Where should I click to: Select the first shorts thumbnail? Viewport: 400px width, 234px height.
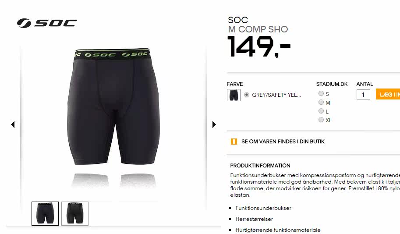coord(45,213)
